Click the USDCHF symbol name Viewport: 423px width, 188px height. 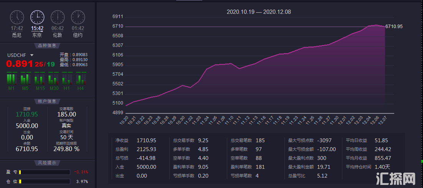coord(17,55)
